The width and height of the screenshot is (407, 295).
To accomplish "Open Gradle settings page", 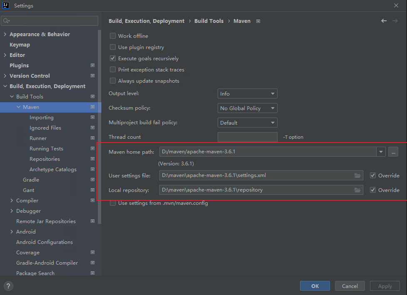I will click(31, 179).
